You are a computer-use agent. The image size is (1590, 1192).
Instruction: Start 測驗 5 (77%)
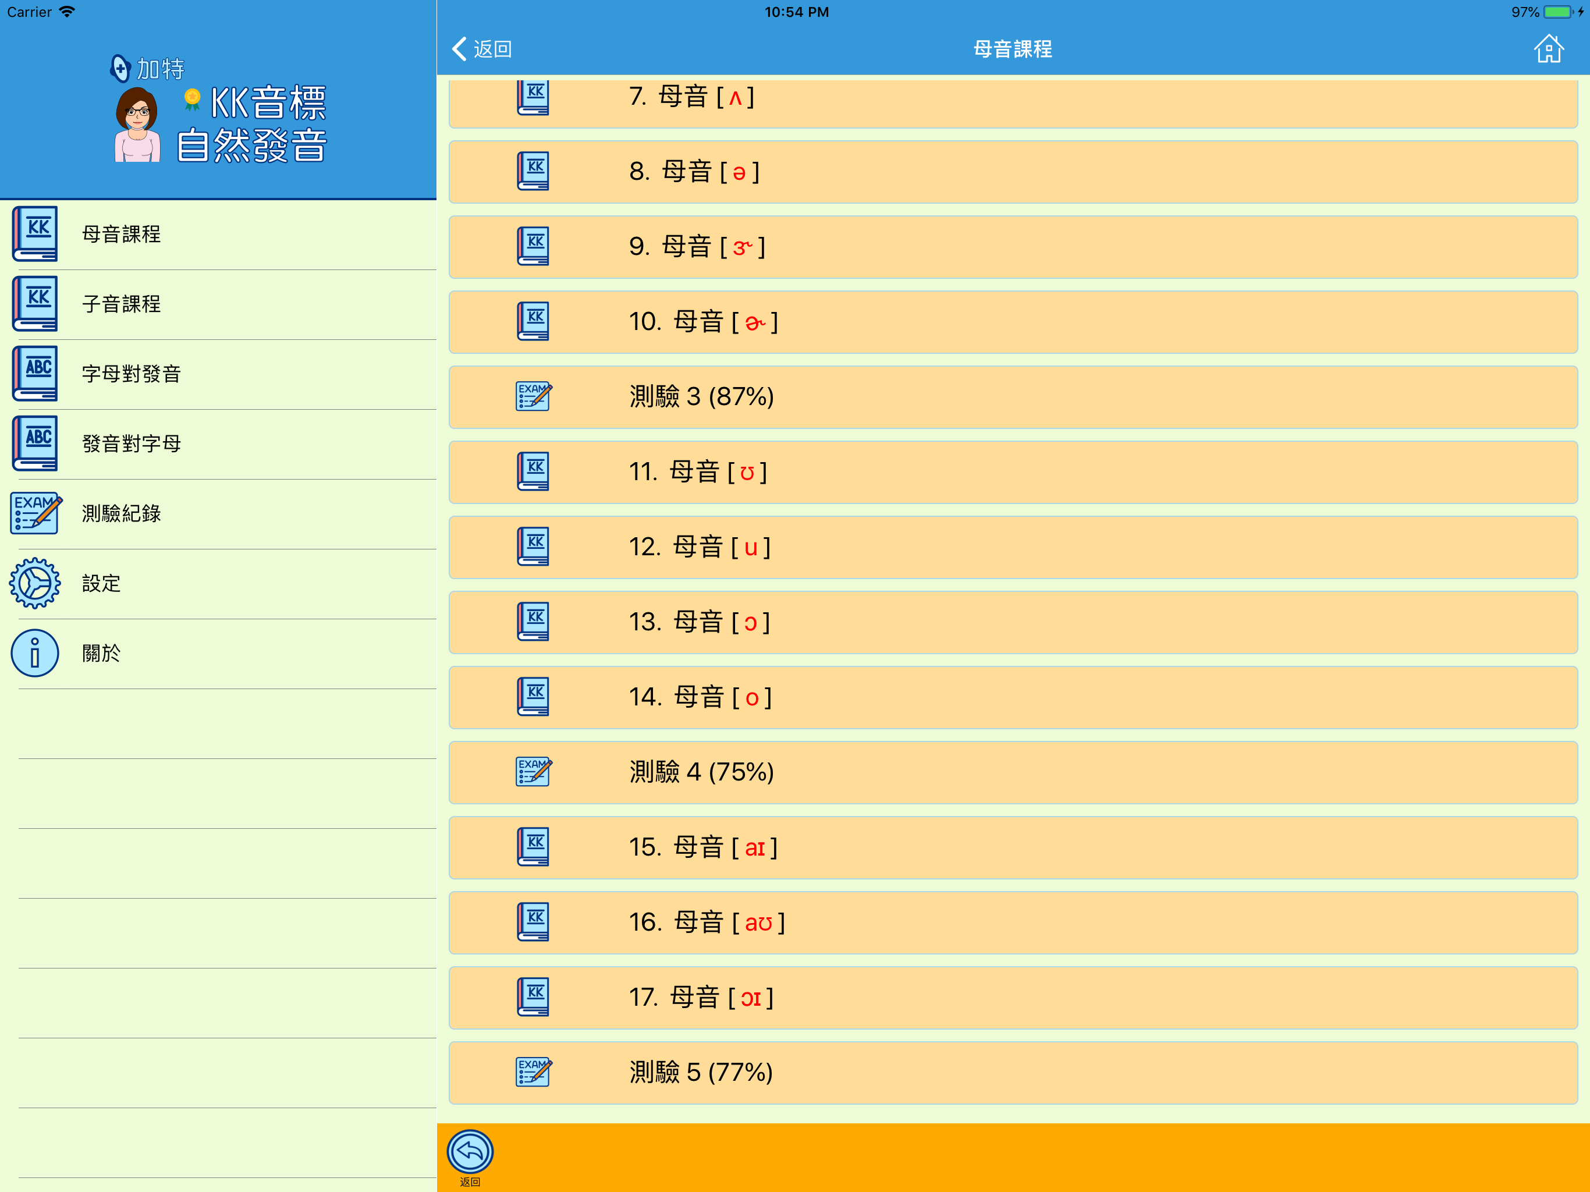coord(1013,1073)
